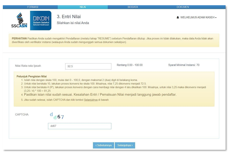This screenshot has height=153, width=228.
Task: Select instruction 'Pastikan isian nilai sudah sesuai'
Action: [x=100, y=94]
